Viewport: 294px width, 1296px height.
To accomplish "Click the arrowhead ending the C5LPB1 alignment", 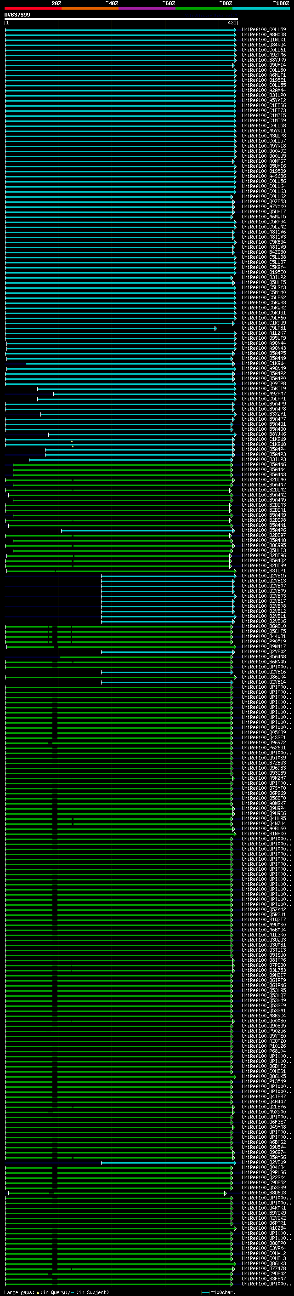I will (216, 328).
